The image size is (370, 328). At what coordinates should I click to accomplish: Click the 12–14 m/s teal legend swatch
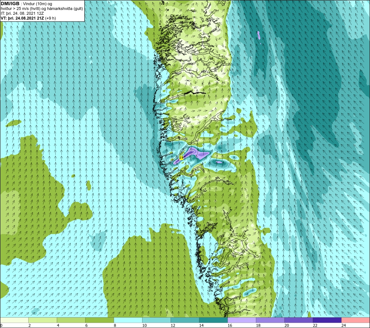pyautogui.click(x=185, y=320)
